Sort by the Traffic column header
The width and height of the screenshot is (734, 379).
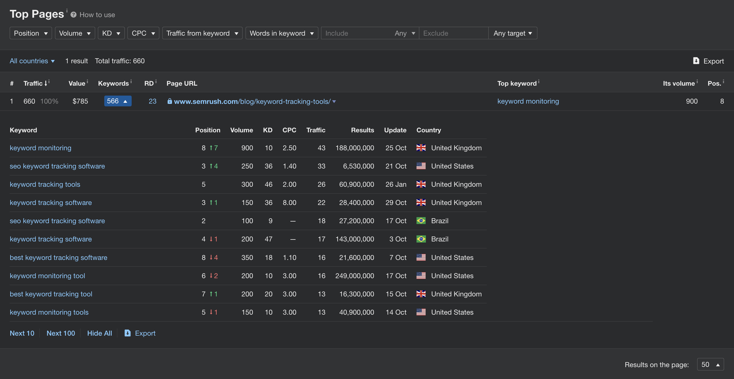(35, 83)
